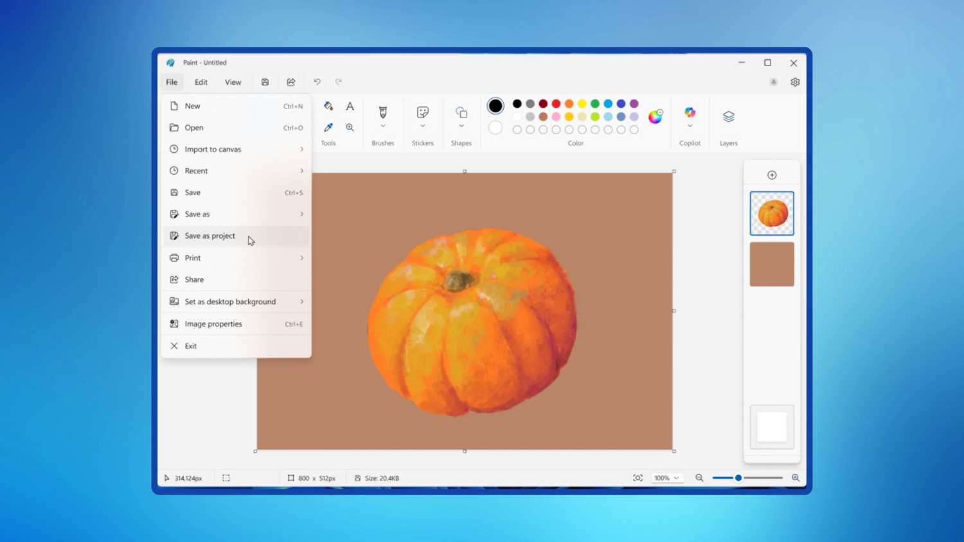Open the View menu

(233, 82)
